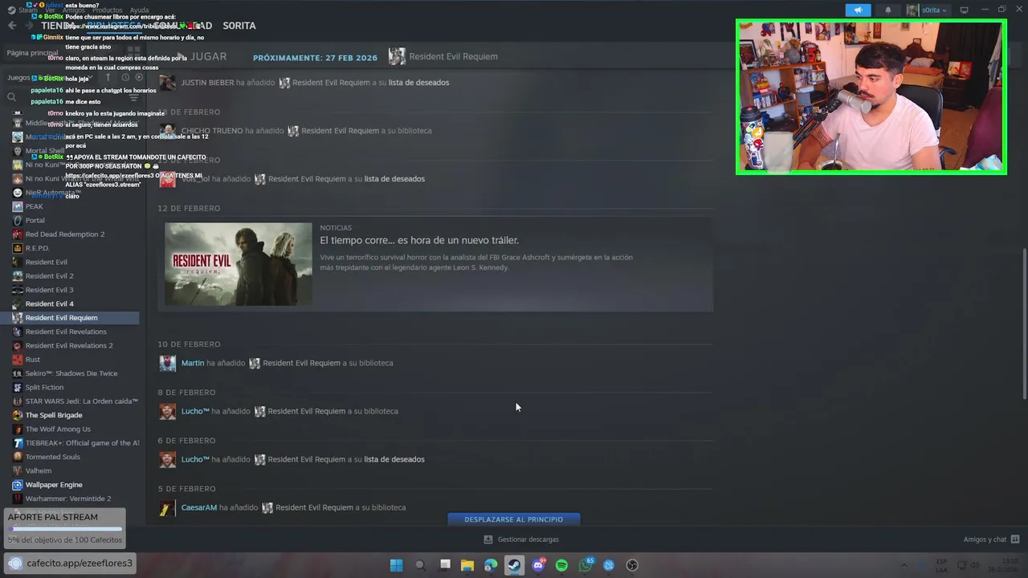1028x578 pixels.
Task: Click the library search magnifier icon
Action: (x=12, y=97)
